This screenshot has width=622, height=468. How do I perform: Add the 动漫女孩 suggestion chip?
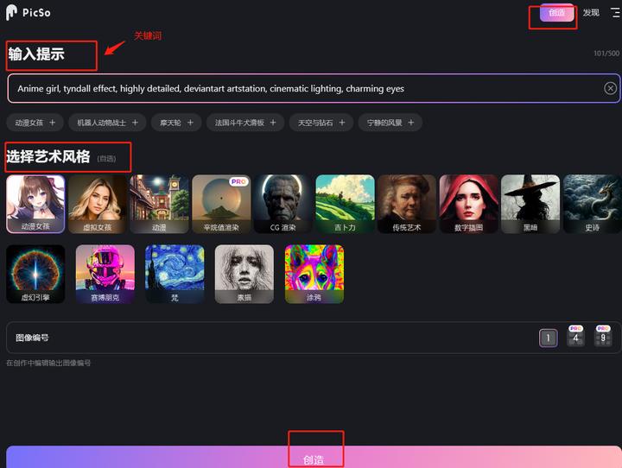click(x=35, y=123)
